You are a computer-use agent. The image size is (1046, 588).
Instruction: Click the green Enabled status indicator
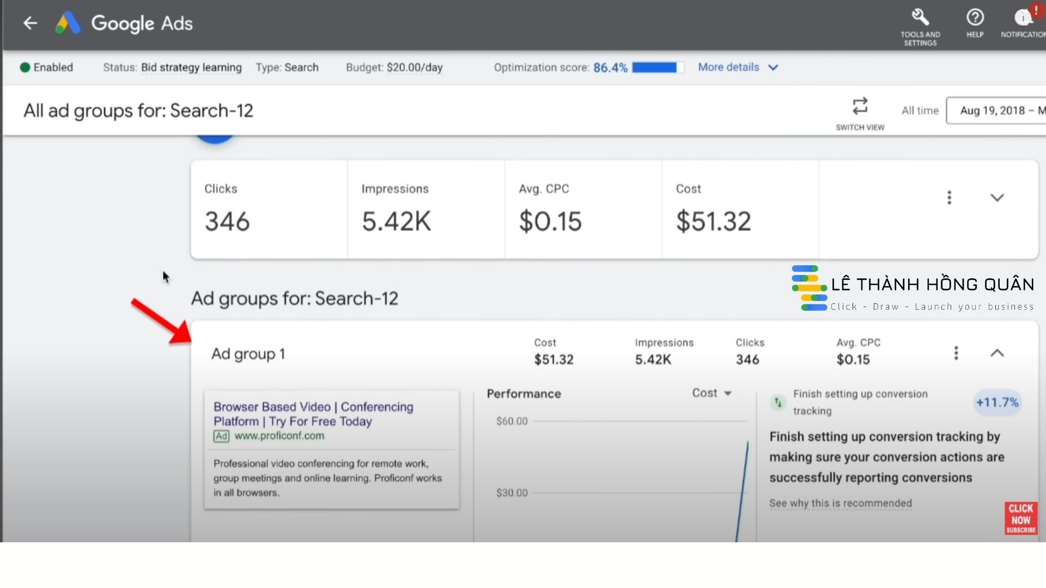pyautogui.click(x=25, y=68)
